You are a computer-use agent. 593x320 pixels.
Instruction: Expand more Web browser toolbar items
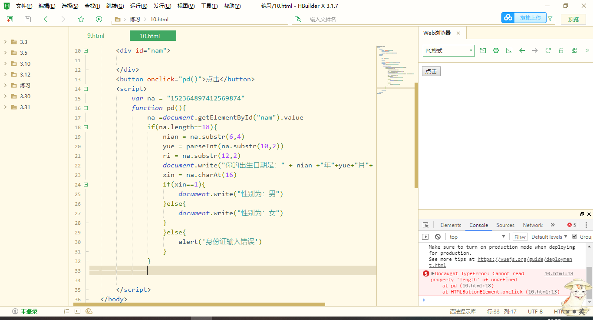pyautogui.click(x=587, y=50)
